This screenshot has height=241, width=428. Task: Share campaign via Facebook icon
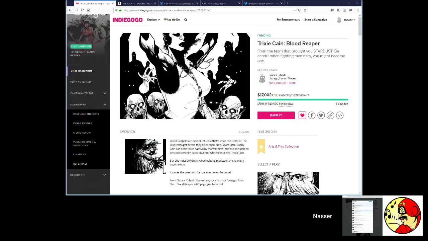coord(312,115)
